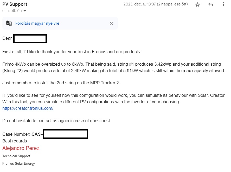The width and height of the screenshot is (231, 172).
Task: Click the "Do not hesitate to contact us" sentence
Action: pos(56,121)
